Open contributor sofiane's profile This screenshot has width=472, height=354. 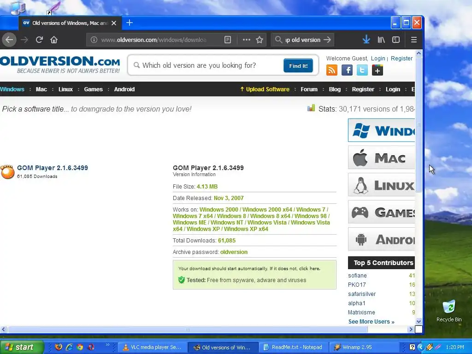pyautogui.click(x=357, y=276)
